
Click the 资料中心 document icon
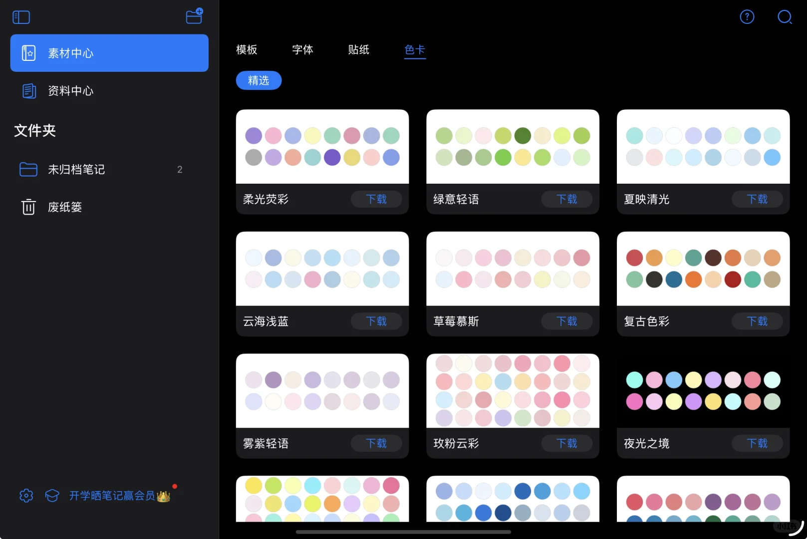[29, 91]
